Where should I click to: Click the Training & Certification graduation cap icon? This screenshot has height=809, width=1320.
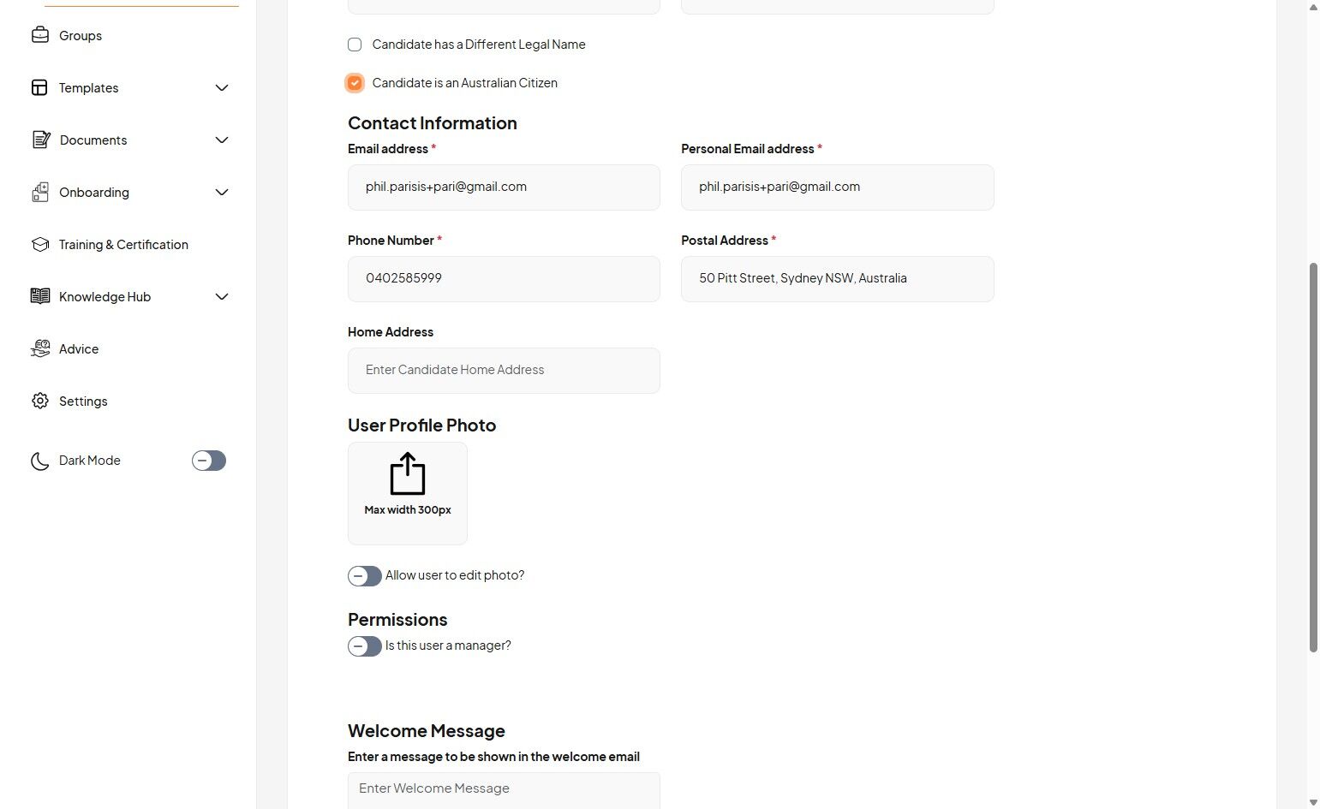coord(40,244)
